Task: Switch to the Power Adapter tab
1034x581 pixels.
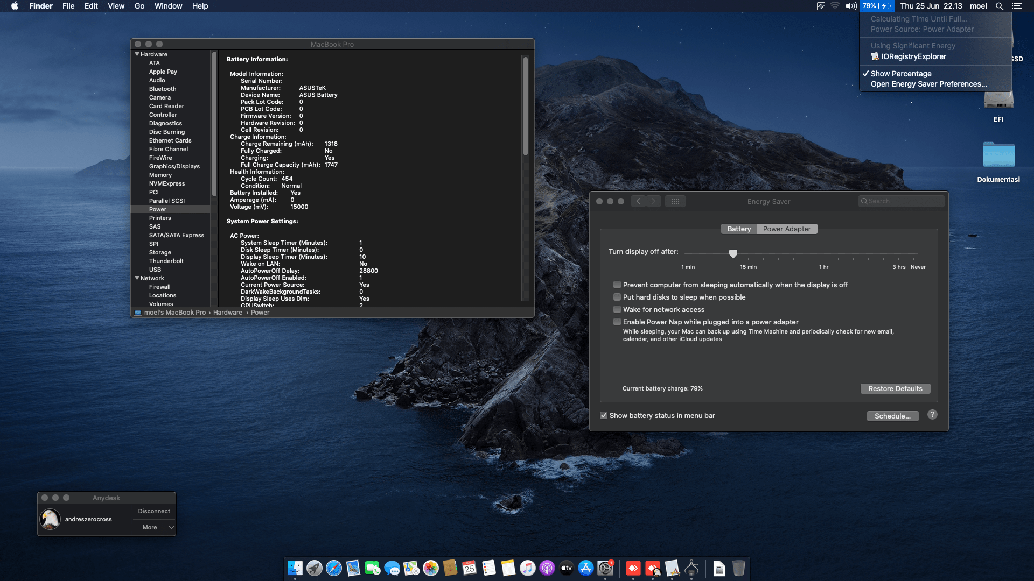Action: pos(786,229)
